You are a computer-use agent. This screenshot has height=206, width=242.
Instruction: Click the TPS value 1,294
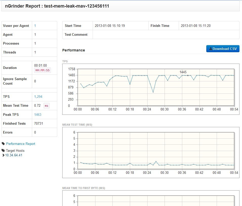coord(38,97)
